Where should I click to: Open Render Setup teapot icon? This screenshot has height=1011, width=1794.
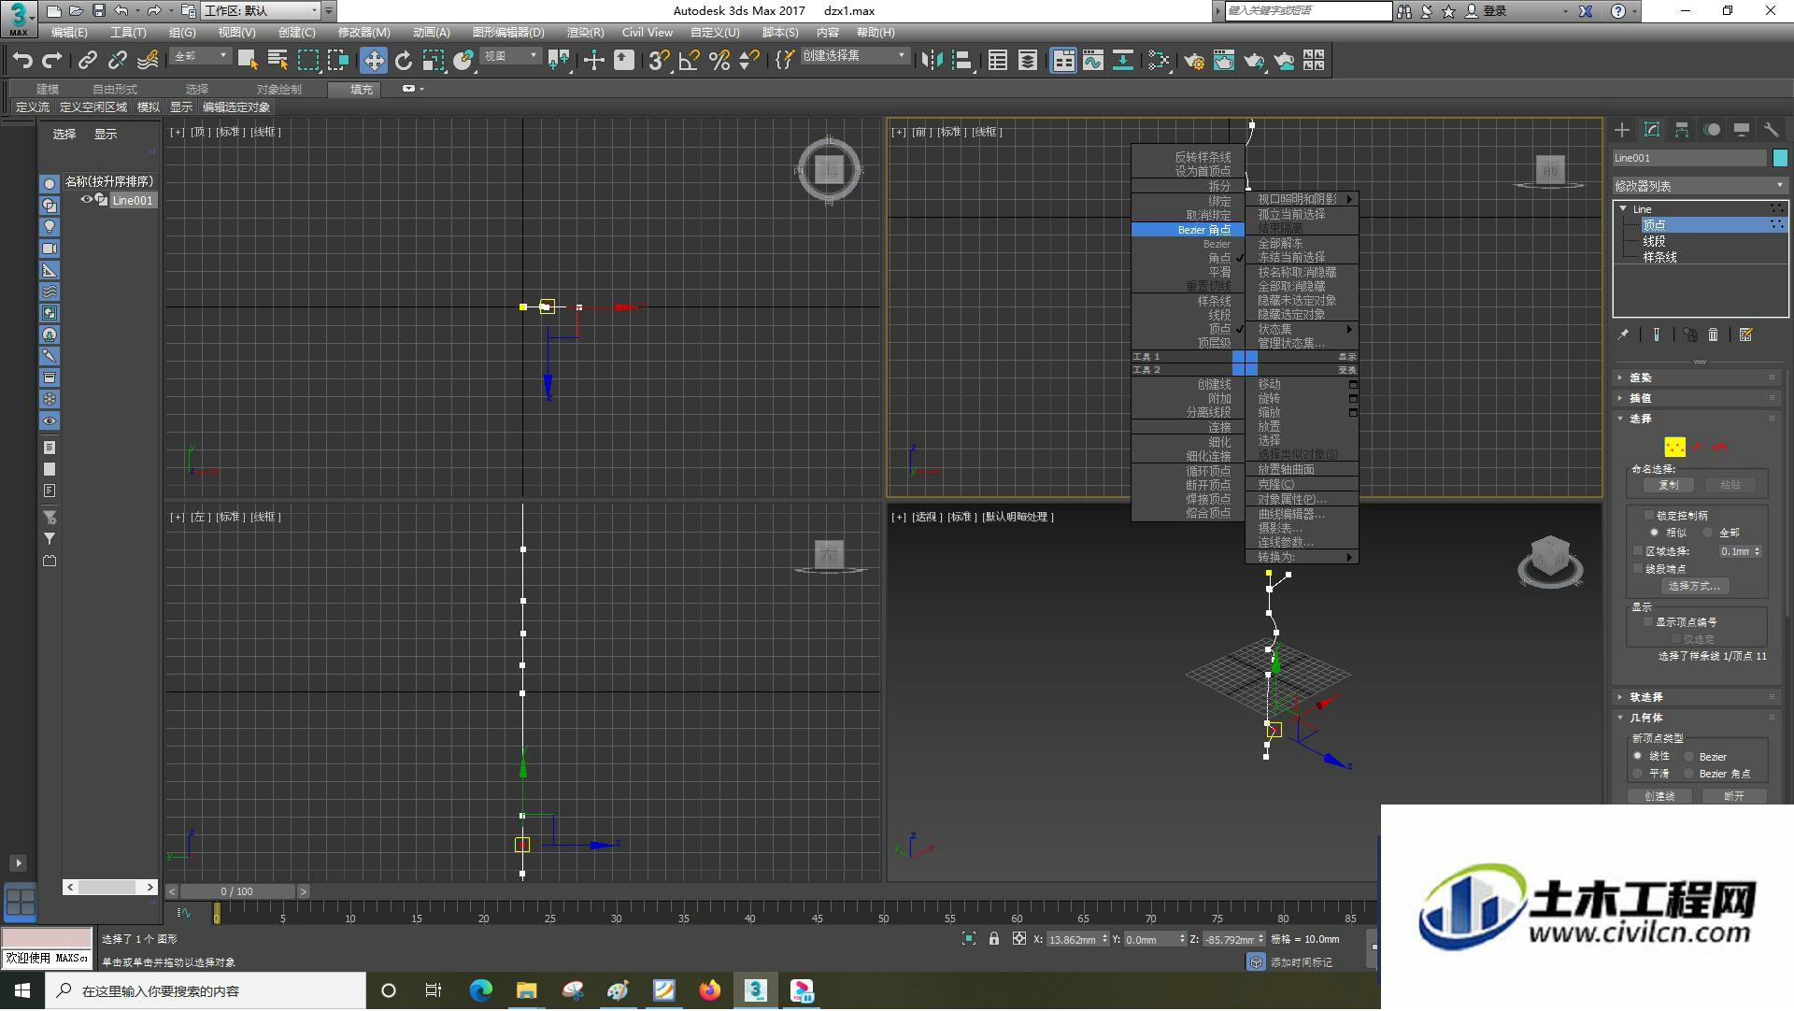click(1194, 61)
